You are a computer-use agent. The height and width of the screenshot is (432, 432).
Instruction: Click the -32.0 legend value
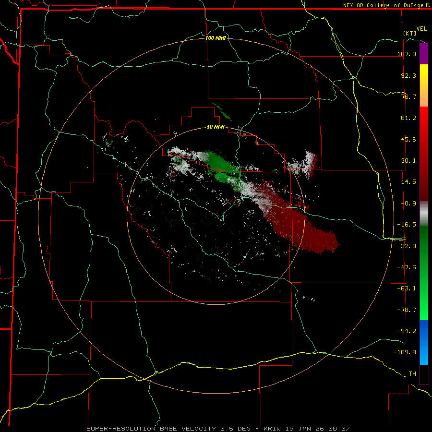pos(407,246)
